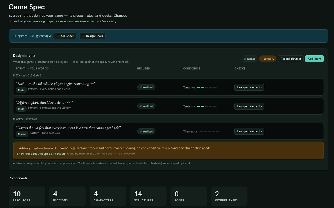
Task: Click the "Pattern · Several roads to victory" text
Action: (50, 108)
